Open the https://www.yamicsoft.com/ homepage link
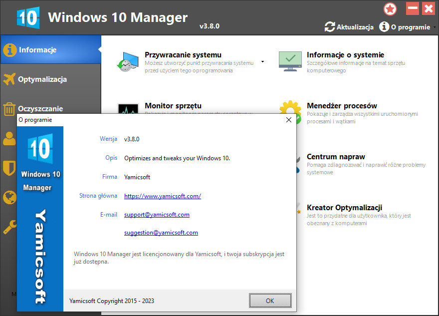This screenshot has height=316, width=439. click(163, 196)
